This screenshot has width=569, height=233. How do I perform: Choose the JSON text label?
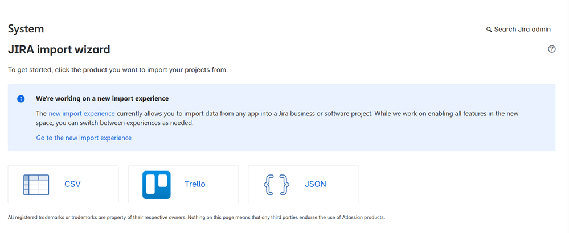pos(316,184)
